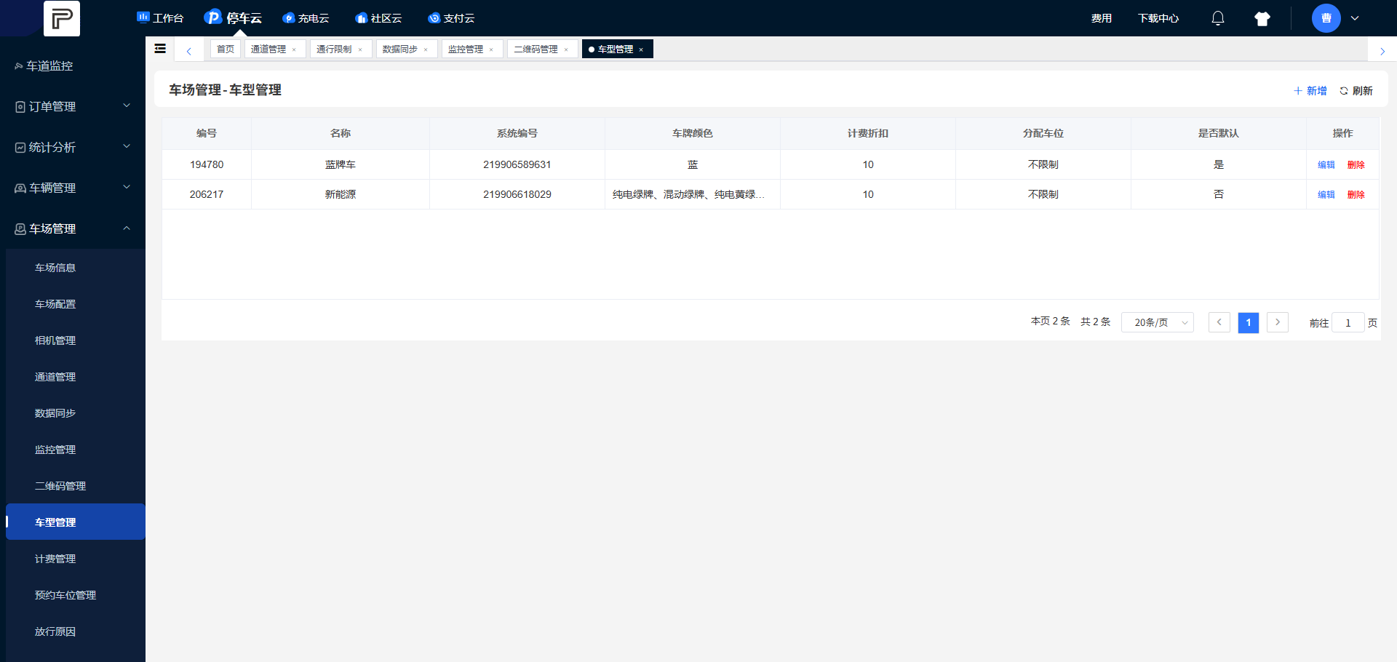Viewport: 1397px width, 662px height.
Task: Open the notification bell
Action: (x=1218, y=18)
